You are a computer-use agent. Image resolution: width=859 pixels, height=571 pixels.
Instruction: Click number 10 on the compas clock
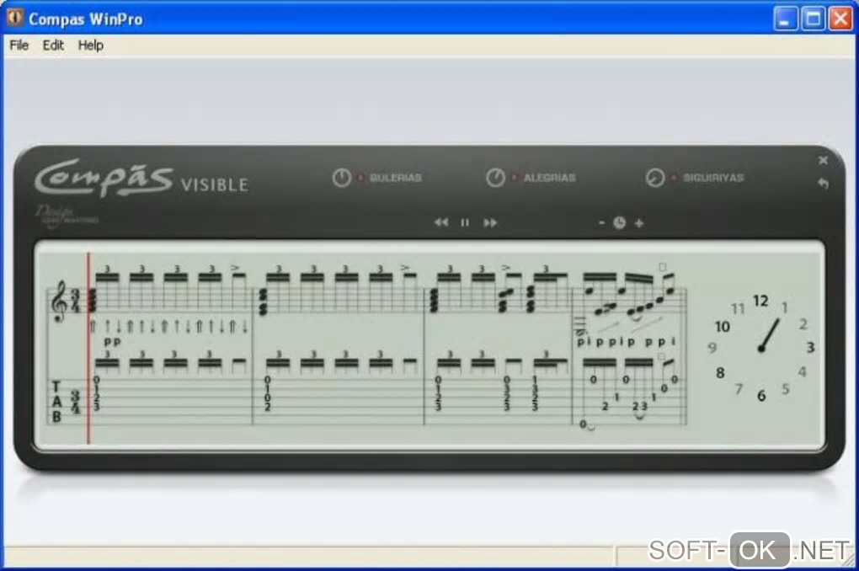pos(722,326)
